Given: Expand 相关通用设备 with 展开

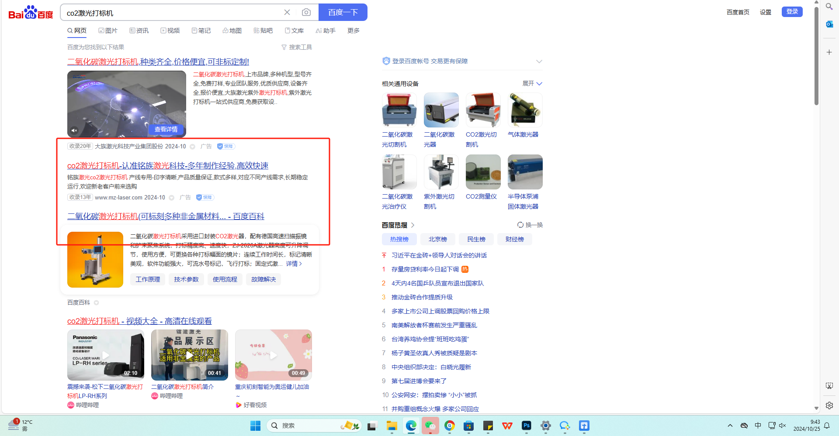Looking at the screenshot, I should pyautogui.click(x=532, y=83).
